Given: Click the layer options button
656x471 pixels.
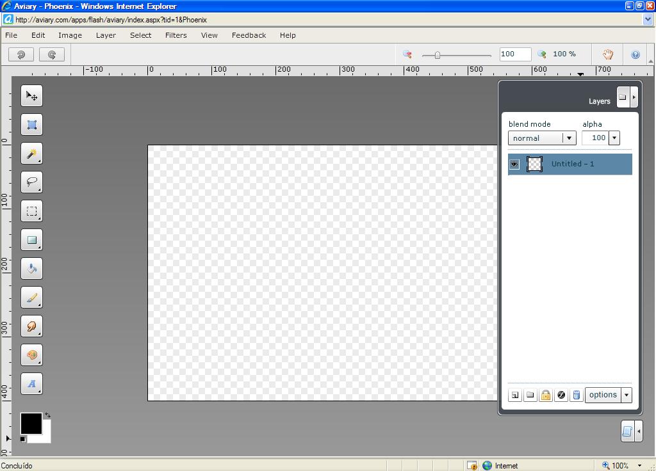Looking at the screenshot, I should point(603,395).
